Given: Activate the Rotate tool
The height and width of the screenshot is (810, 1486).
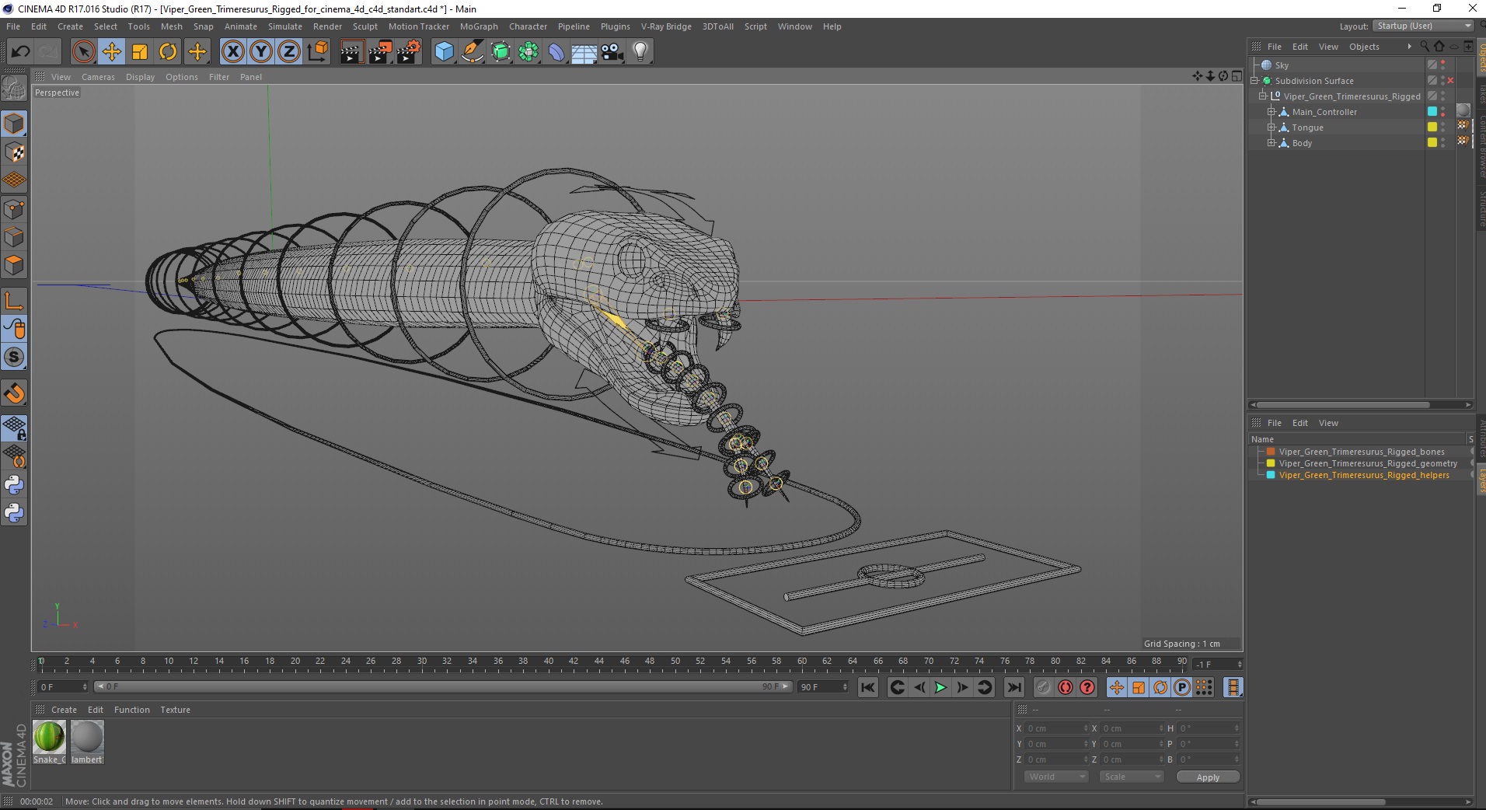Looking at the screenshot, I should [x=168, y=52].
